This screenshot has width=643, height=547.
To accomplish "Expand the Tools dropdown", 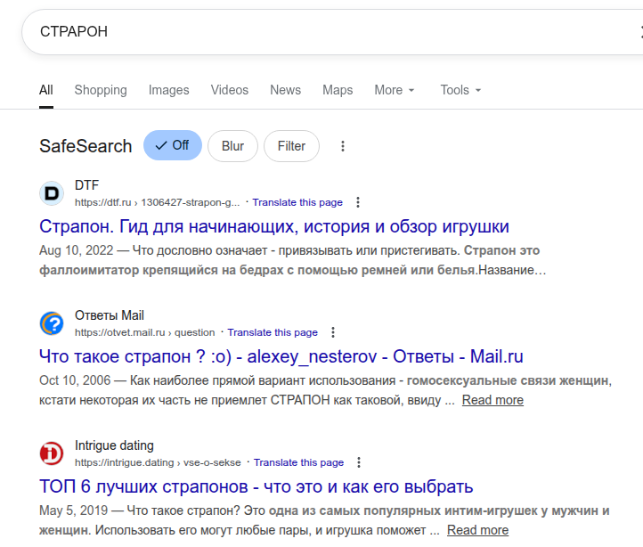I will point(460,90).
